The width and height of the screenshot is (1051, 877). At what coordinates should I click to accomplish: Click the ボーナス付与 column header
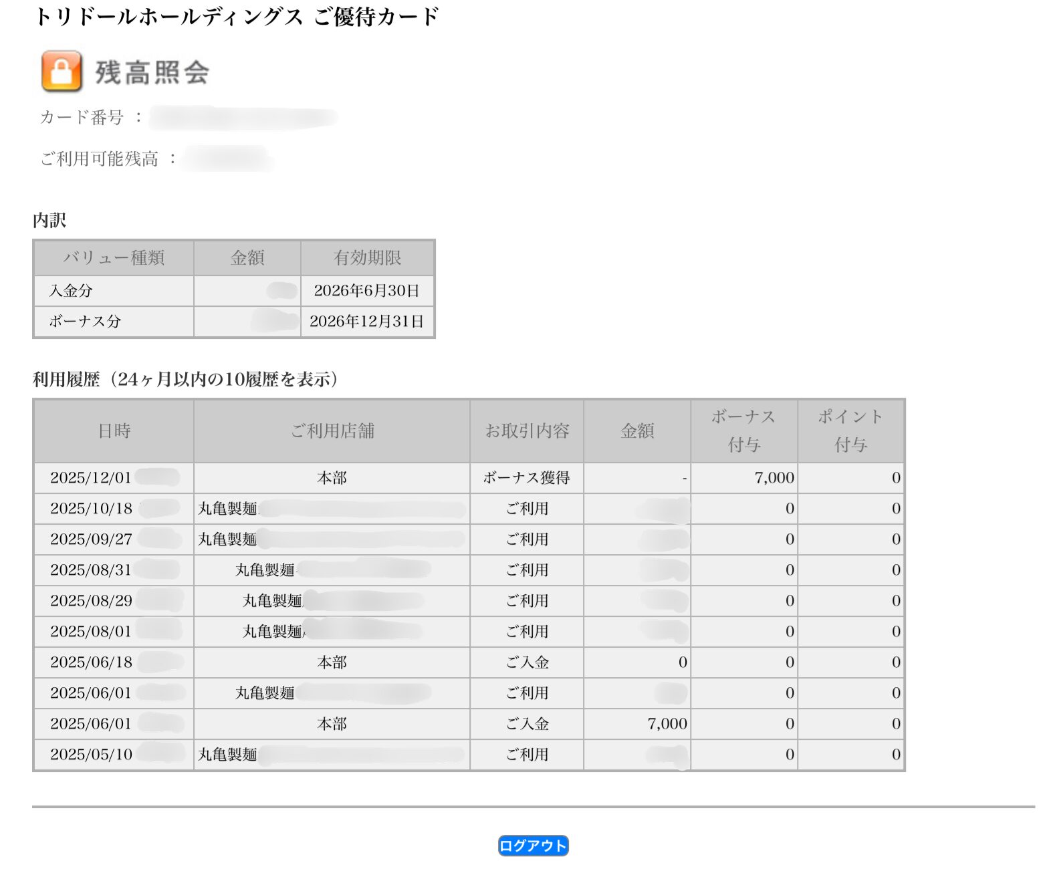(x=743, y=431)
